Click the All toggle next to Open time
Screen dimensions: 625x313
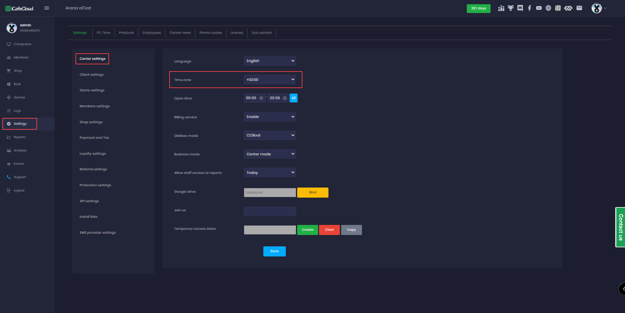(x=293, y=98)
